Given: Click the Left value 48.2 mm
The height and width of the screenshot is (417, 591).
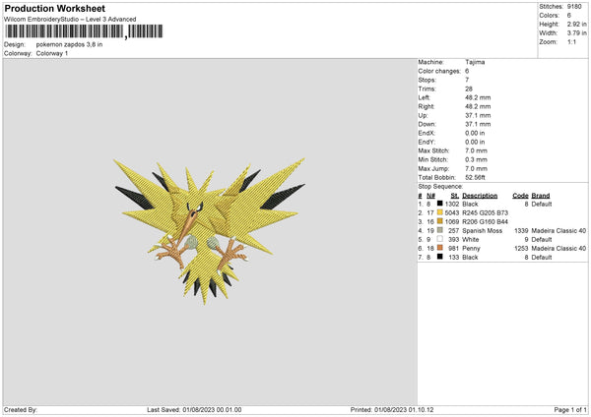Looking at the screenshot, I should [478, 97].
